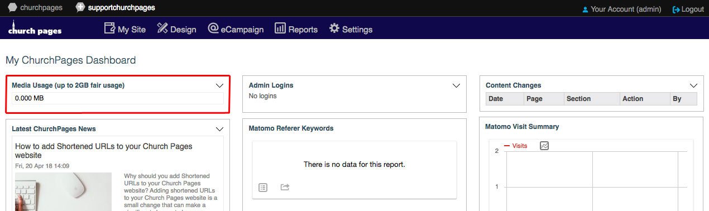
Task: Click the news article keyboard thumbnail
Action: tap(63, 191)
